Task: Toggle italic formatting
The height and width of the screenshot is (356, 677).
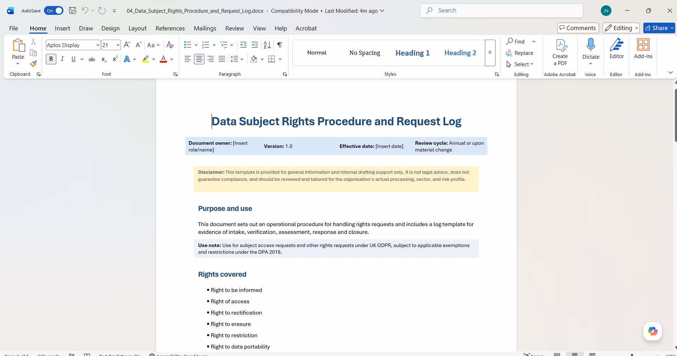Action: [62, 59]
